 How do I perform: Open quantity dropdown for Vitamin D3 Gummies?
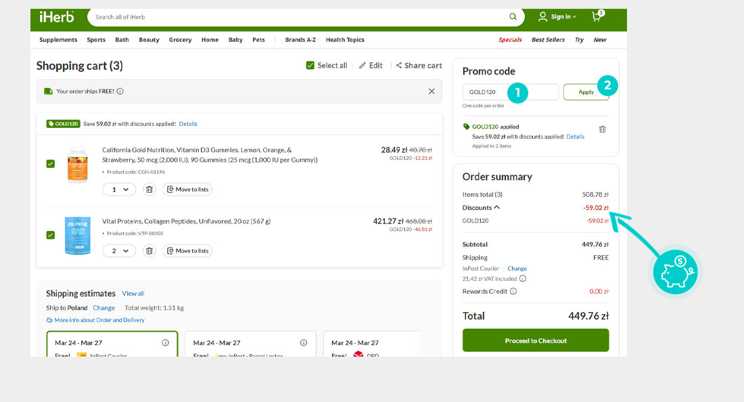point(119,189)
